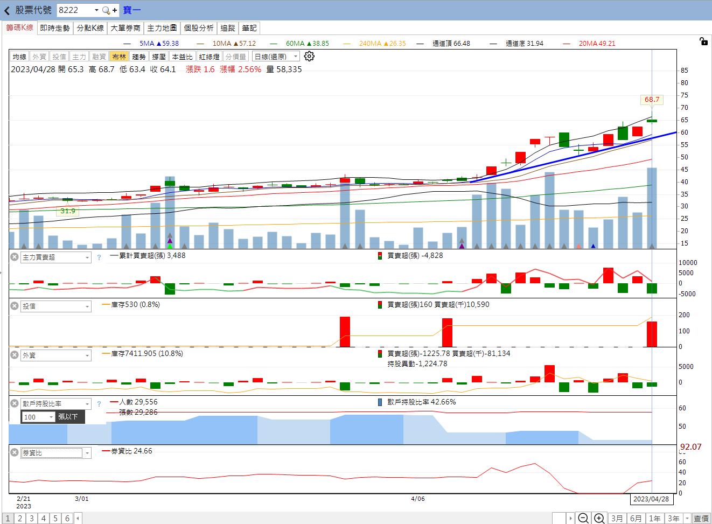
Task: Select layout page 3
Action: 32,518
